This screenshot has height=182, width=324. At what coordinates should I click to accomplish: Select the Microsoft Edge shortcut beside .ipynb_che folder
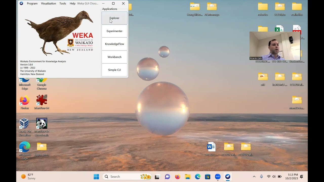click(25, 151)
